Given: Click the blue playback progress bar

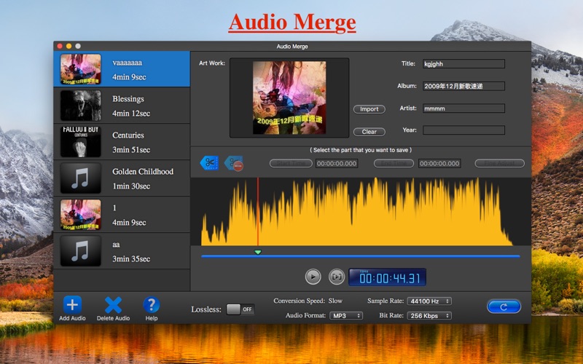Looking at the screenshot, I should click(360, 256).
